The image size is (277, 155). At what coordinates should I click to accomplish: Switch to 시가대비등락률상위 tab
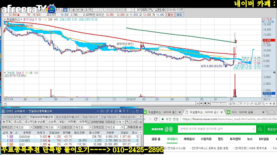15,117
